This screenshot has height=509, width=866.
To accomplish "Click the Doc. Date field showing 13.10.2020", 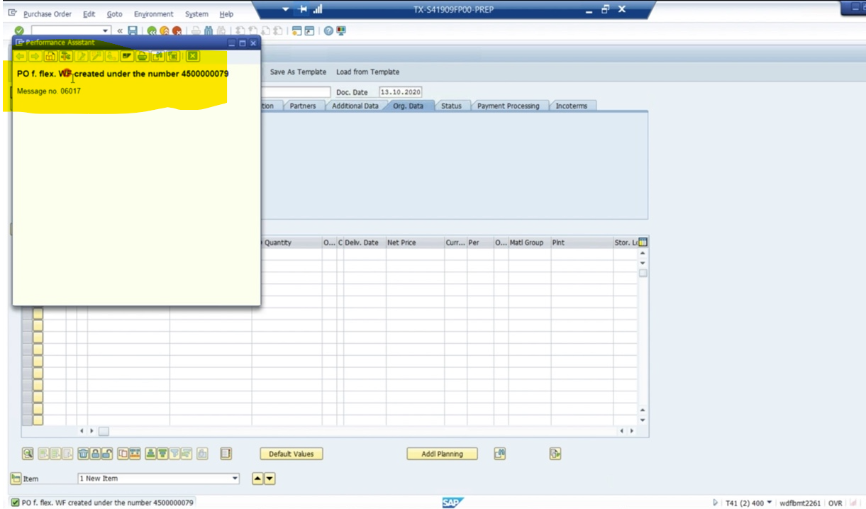I will [x=400, y=92].
